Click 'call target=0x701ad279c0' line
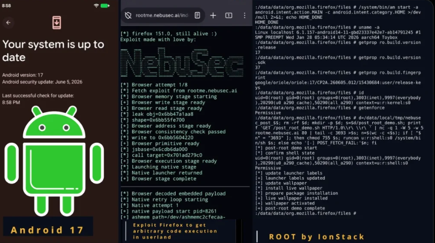Viewport: 435px width, 243px height. pos(161,155)
